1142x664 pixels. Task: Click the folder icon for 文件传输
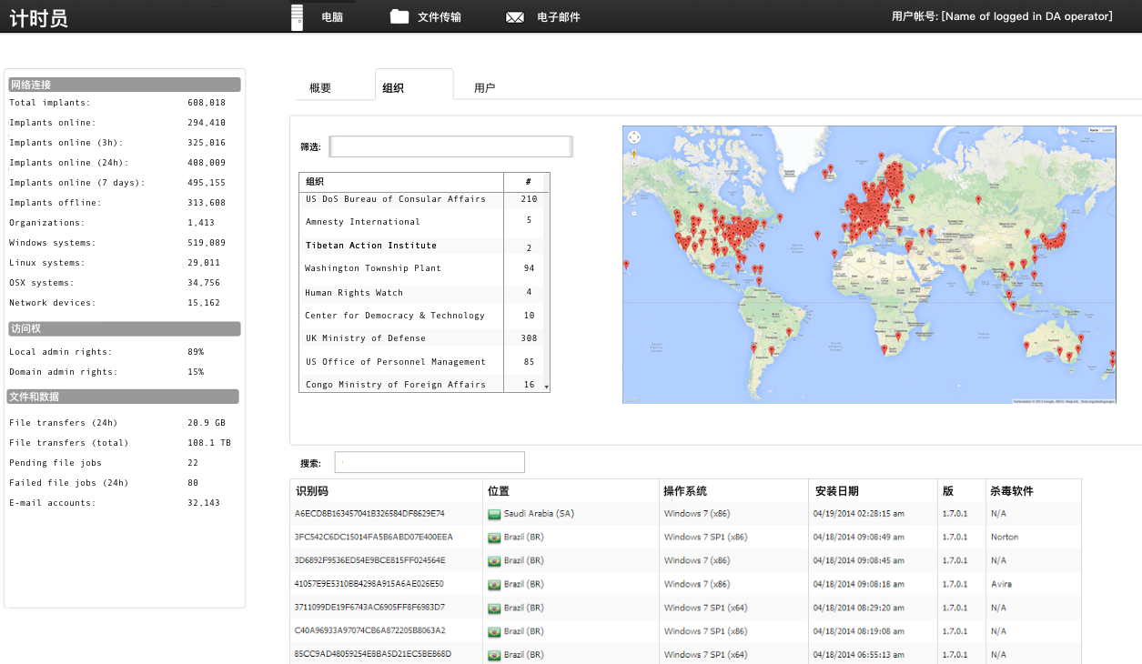(x=399, y=16)
